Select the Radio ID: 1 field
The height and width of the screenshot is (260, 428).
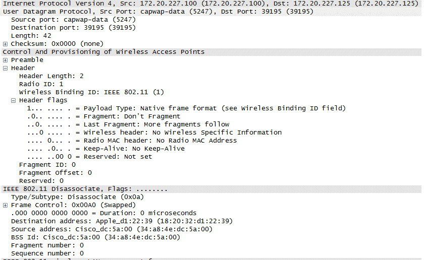pos(41,84)
